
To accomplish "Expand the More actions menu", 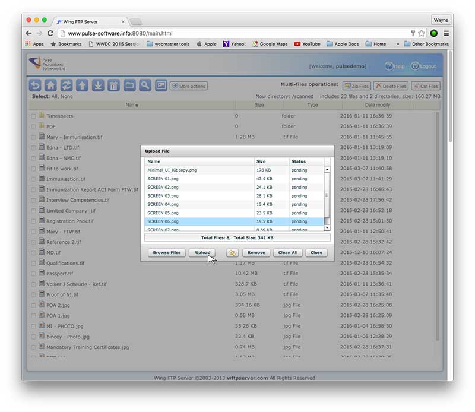I will pos(189,86).
